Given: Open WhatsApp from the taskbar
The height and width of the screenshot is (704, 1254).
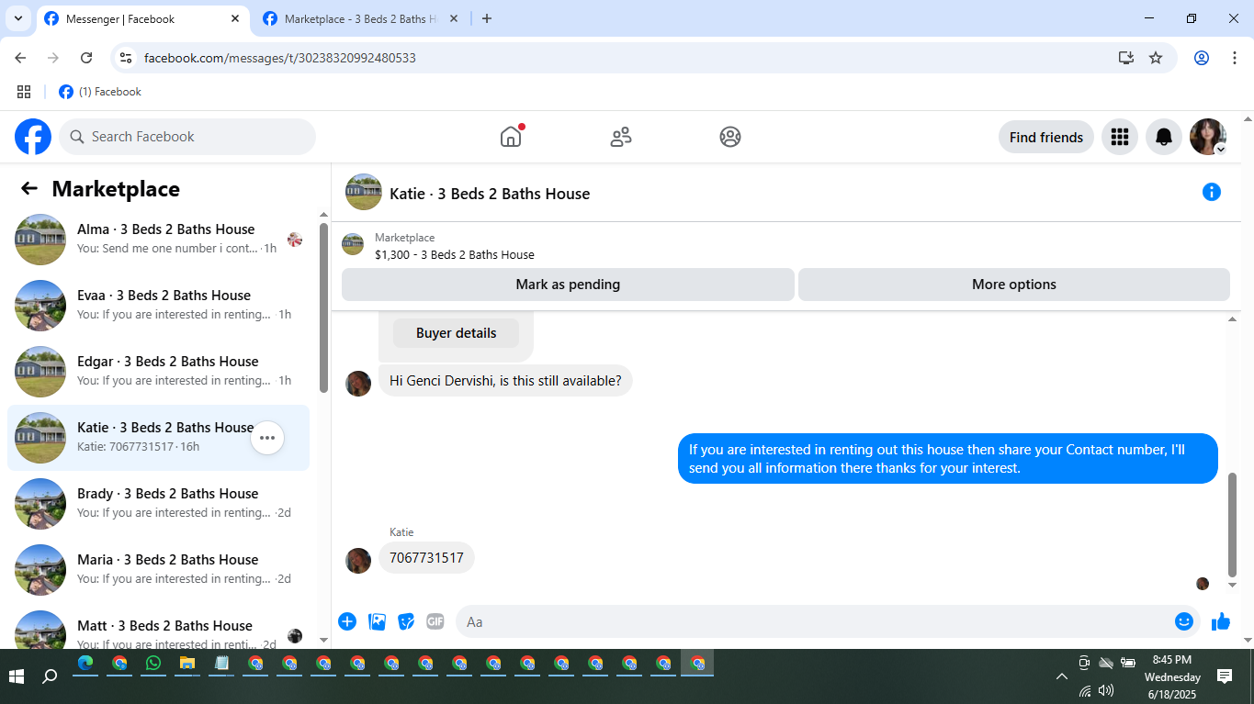Looking at the screenshot, I should [x=153, y=664].
